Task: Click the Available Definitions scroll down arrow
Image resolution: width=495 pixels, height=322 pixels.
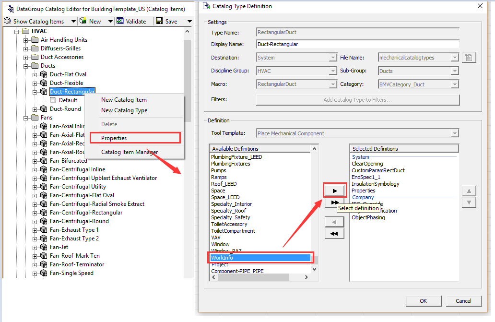Action: (314, 269)
